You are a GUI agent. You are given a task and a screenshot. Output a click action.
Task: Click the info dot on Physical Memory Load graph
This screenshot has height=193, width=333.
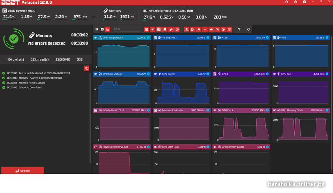click(148, 147)
